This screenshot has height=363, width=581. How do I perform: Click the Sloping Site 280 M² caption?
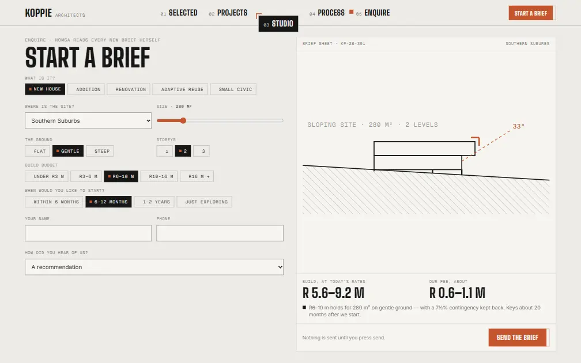372,125
